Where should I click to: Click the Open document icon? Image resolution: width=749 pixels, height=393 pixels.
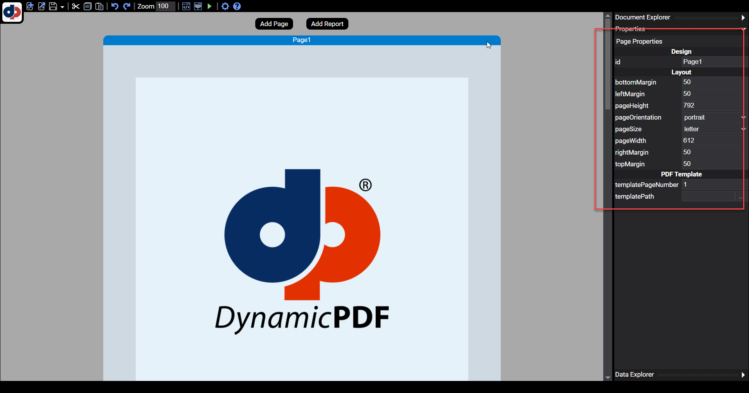click(x=42, y=6)
